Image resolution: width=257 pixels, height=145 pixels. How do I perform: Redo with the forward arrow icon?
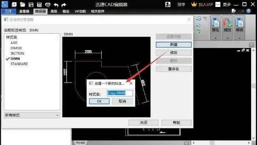tap(64, 5)
